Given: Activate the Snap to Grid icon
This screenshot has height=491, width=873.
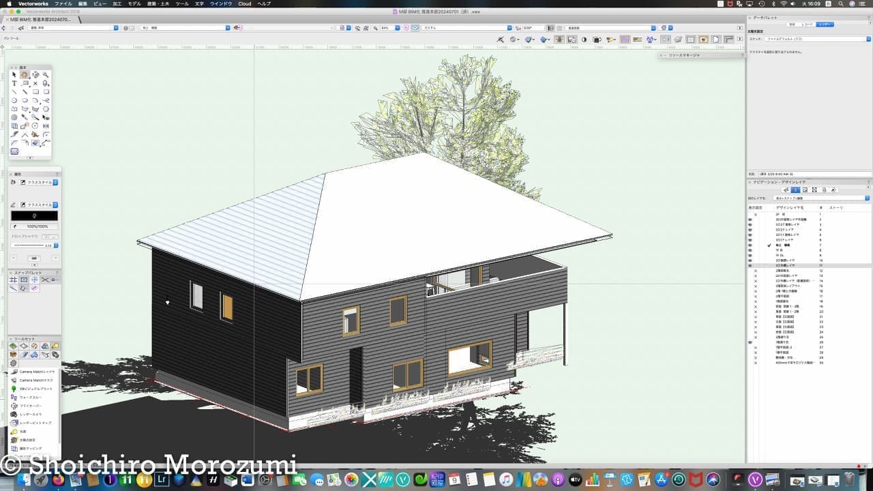Looking at the screenshot, I should pos(13,280).
